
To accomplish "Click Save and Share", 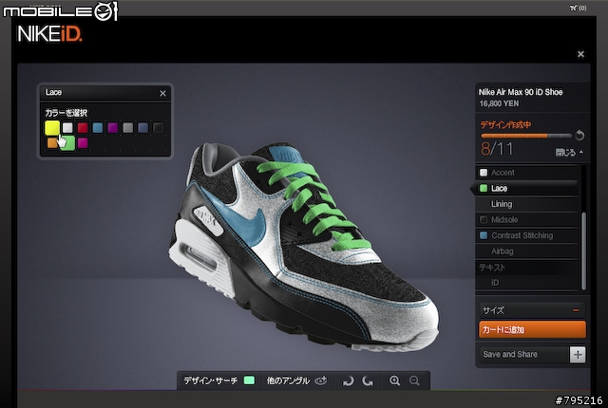I will 524,354.
